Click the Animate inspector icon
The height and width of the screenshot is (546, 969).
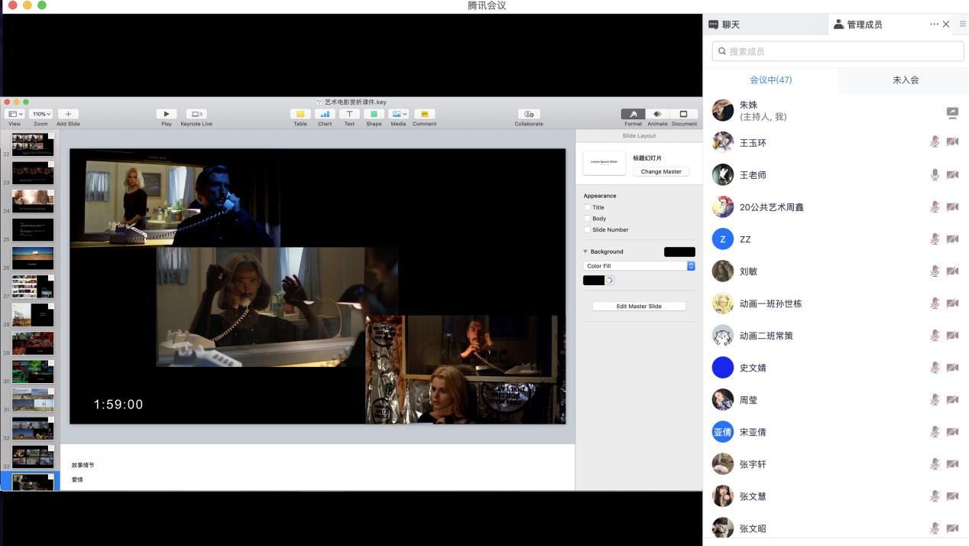pos(657,114)
